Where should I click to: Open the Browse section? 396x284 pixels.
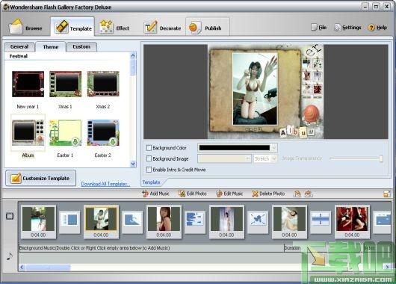pos(25,27)
